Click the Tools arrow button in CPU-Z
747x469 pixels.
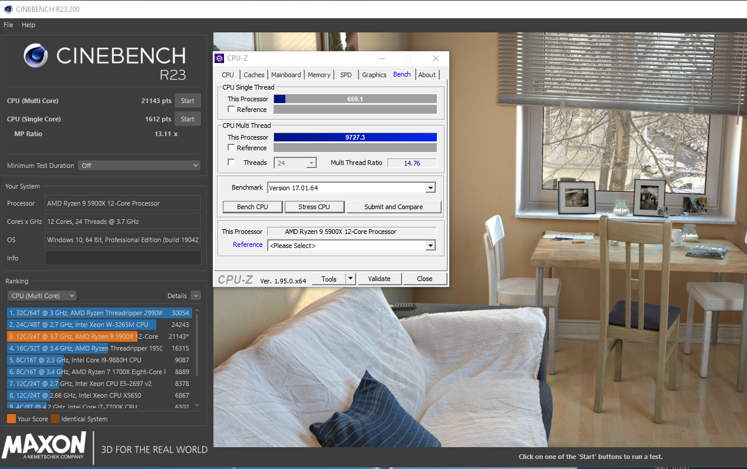[350, 279]
